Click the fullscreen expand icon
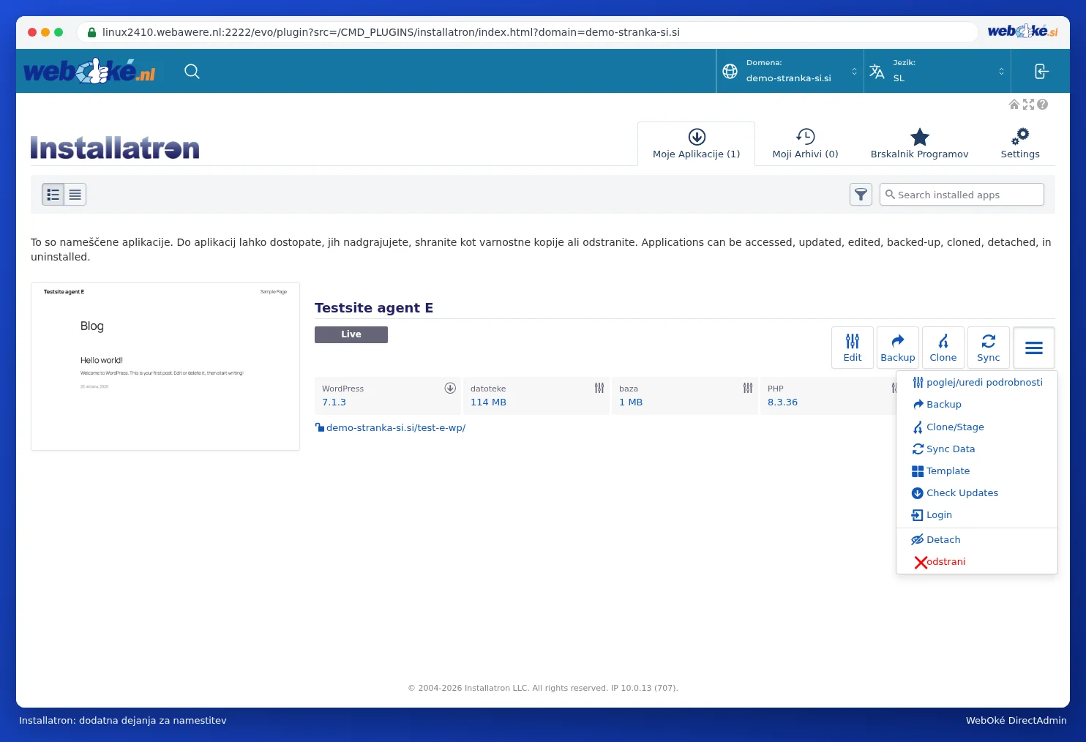Viewport: 1086px width, 742px height. [1028, 105]
